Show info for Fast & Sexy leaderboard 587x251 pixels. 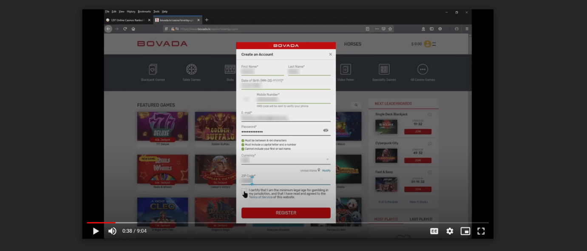click(x=430, y=172)
